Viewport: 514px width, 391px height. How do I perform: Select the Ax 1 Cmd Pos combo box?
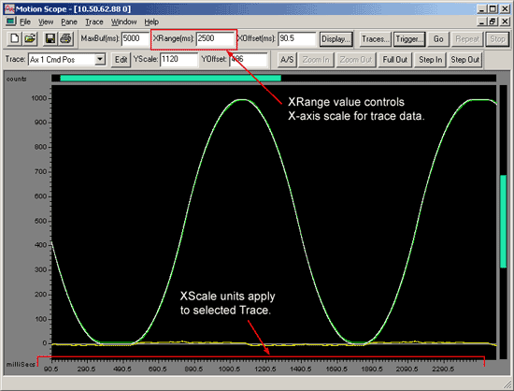pos(66,60)
